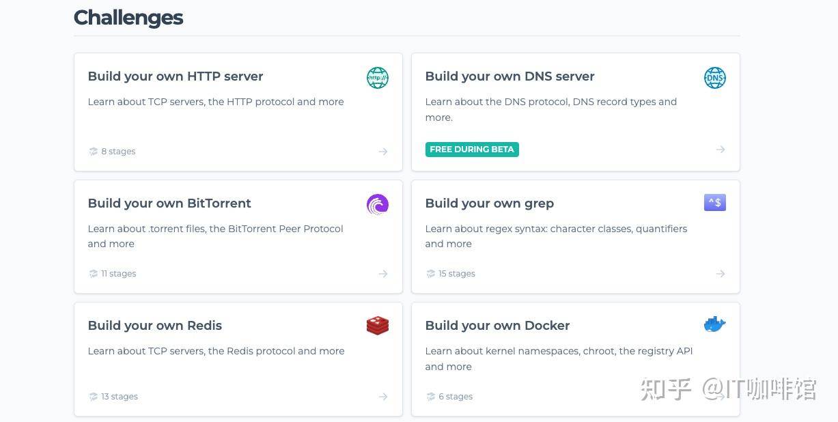
Task: Click the HTTP protocol description text
Action: [216, 102]
